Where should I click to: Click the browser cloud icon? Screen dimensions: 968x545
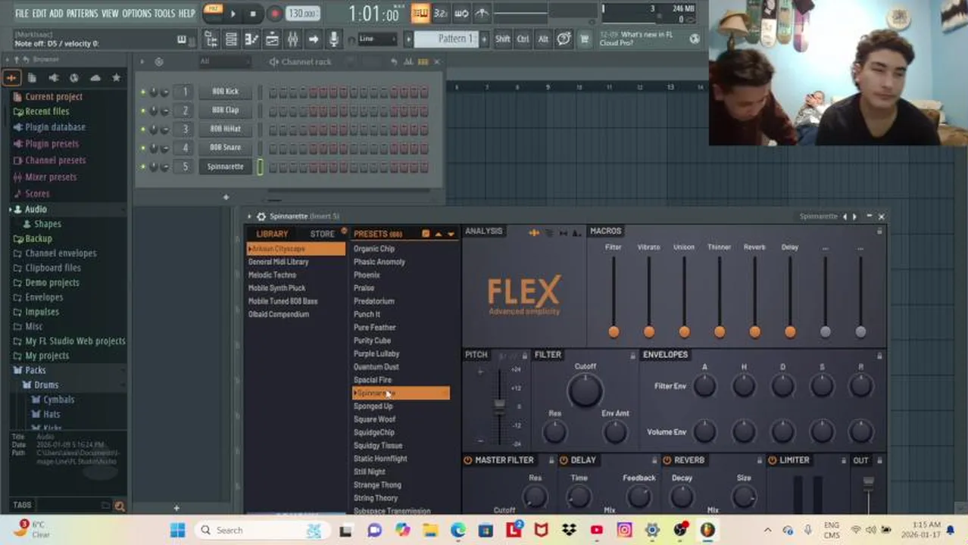click(x=95, y=77)
